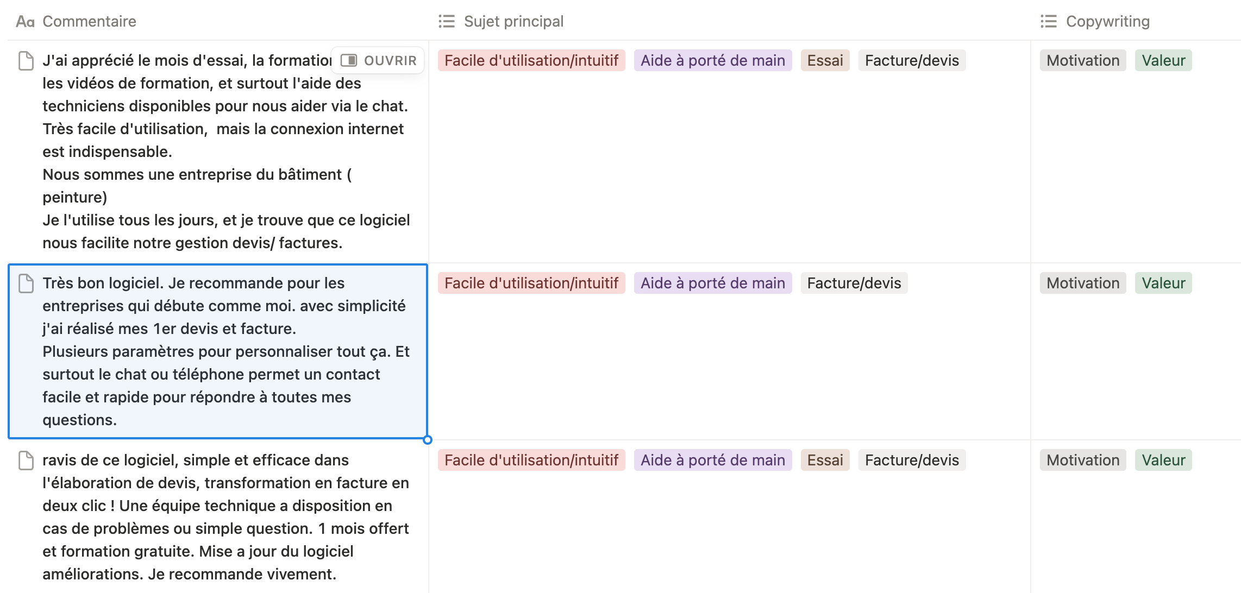Click the blue selection handle of highlighted cell
This screenshot has width=1241, height=593.
[x=428, y=440]
